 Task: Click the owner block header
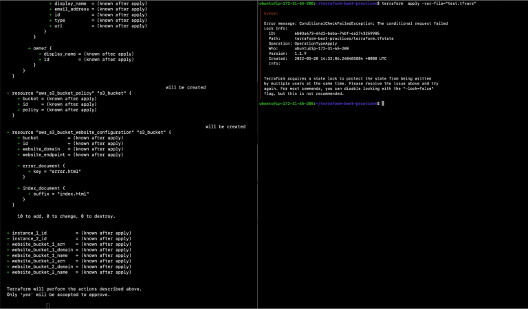tap(38, 48)
